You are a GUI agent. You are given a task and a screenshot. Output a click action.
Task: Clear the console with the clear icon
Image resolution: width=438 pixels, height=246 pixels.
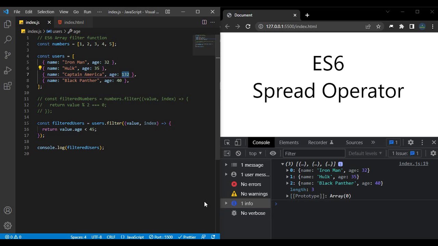click(x=239, y=153)
